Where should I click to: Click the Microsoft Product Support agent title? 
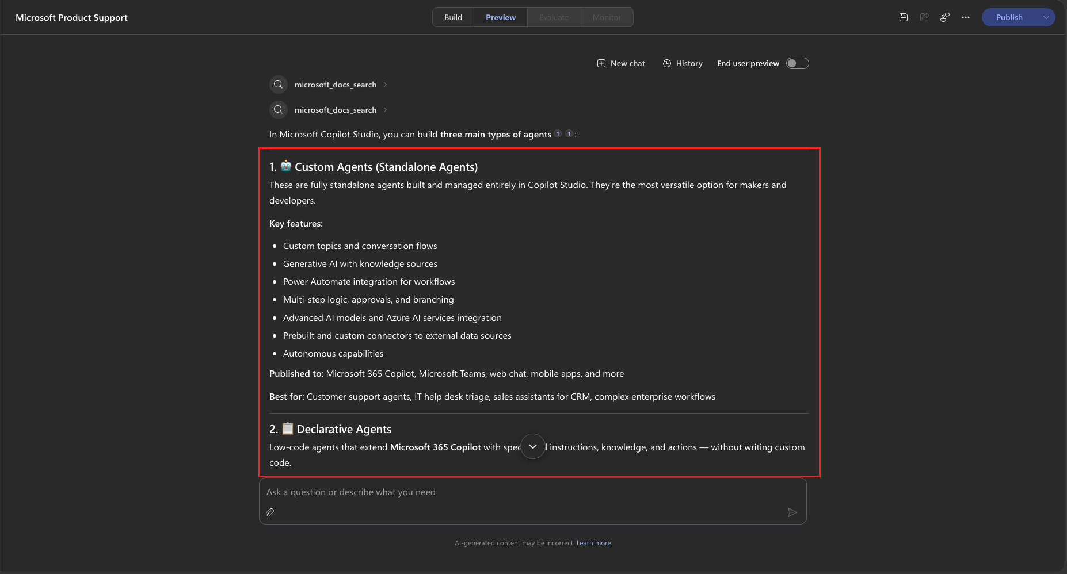pyautogui.click(x=71, y=17)
